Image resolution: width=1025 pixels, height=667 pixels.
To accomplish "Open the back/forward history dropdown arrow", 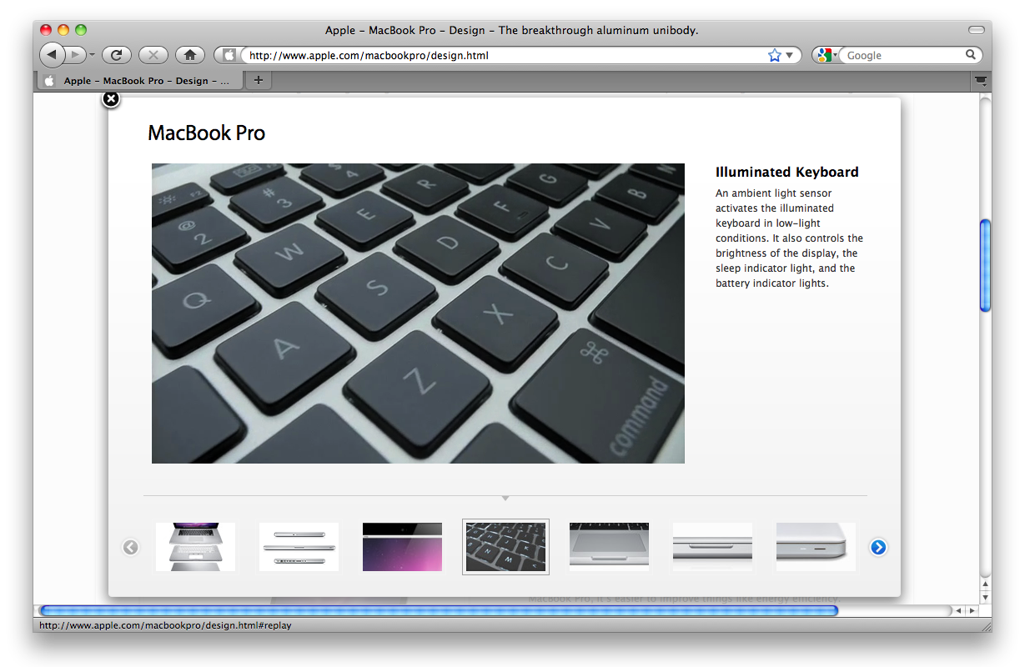I will (x=92, y=56).
